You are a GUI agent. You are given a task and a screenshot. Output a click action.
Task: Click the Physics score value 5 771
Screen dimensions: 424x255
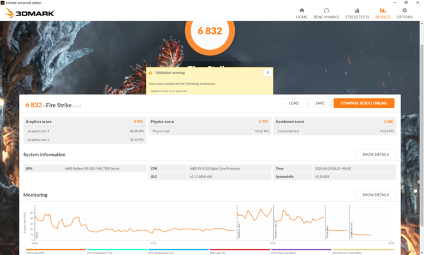pyautogui.click(x=263, y=121)
